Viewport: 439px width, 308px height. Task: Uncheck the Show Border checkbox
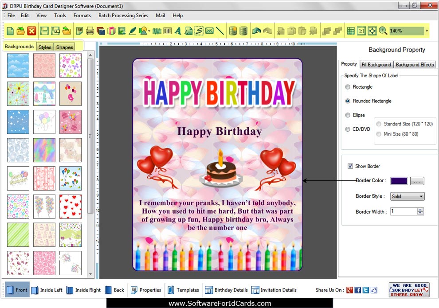(350, 166)
